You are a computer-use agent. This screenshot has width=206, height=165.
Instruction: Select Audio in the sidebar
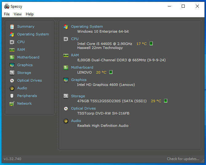tap(22, 88)
